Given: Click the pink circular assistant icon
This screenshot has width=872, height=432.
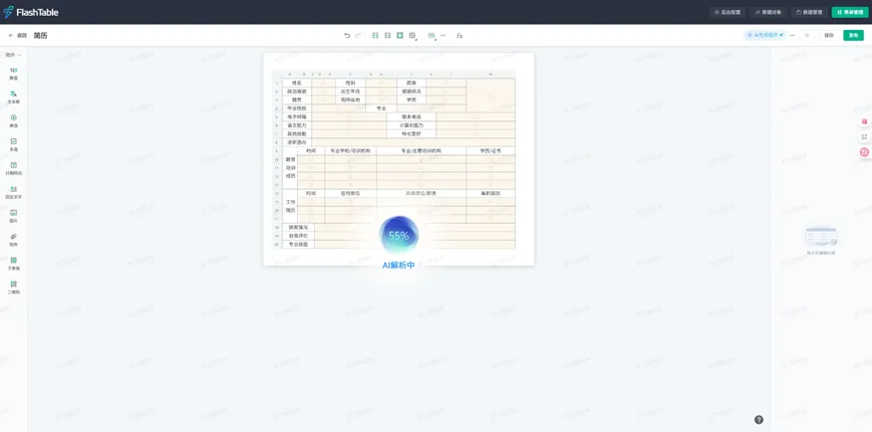Looking at the screenshot, I should [x=864, y=152].
